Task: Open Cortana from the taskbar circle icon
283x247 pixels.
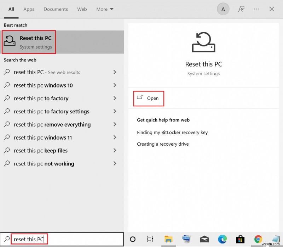Action: [x=133, y=239]
